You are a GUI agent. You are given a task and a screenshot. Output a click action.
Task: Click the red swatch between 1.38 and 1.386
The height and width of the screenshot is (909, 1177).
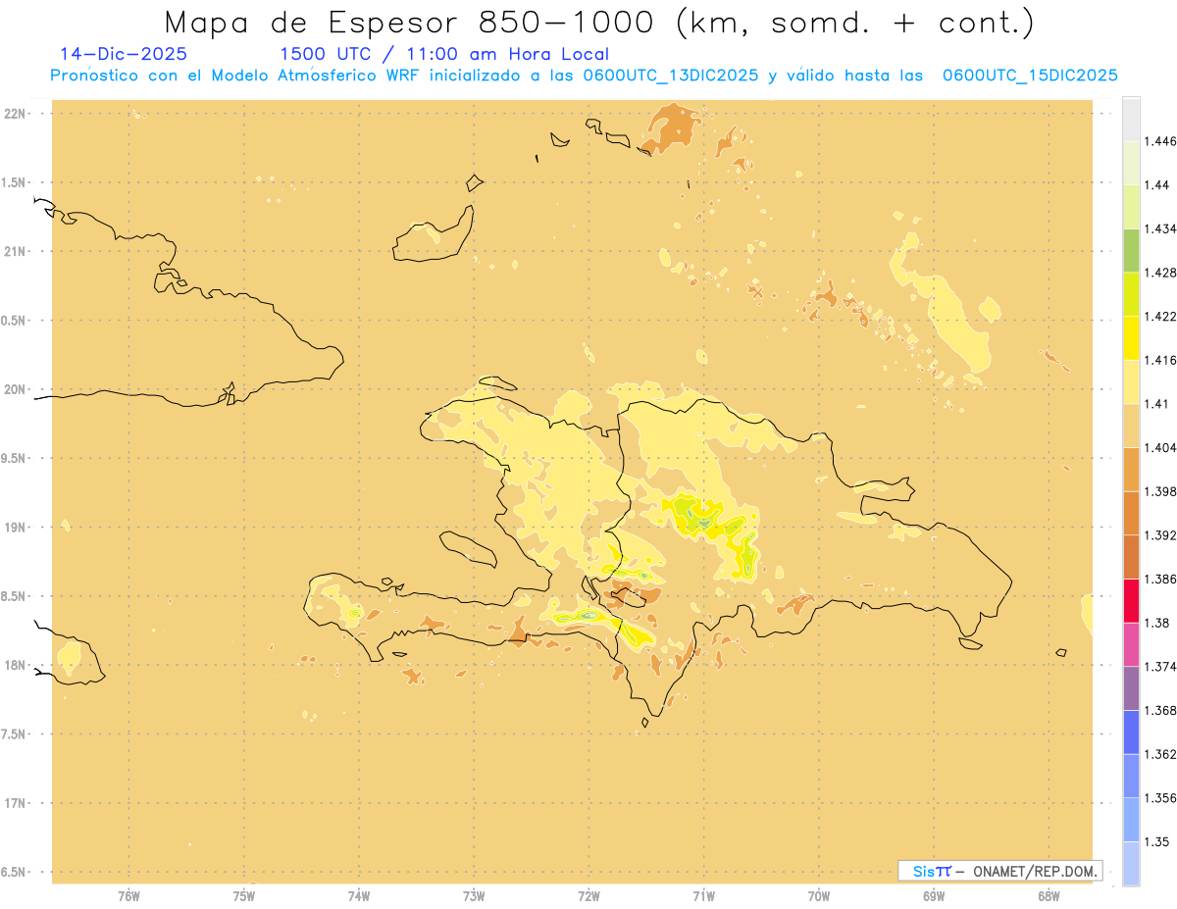1131,601
